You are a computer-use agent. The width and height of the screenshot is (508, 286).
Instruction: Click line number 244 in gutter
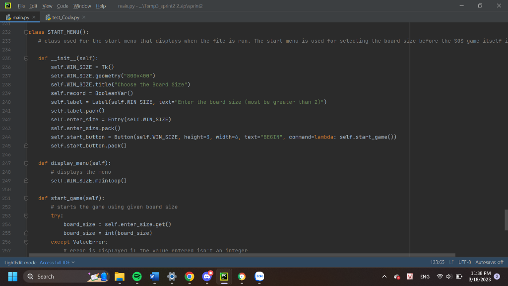[x=6, y=137]
